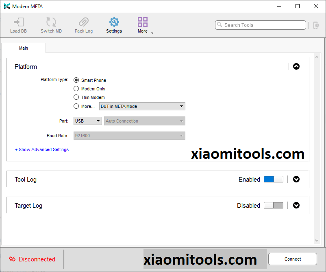Open the More tools grid icon
The height and width of the screenshot is (272, 326).
pos(143,22)
